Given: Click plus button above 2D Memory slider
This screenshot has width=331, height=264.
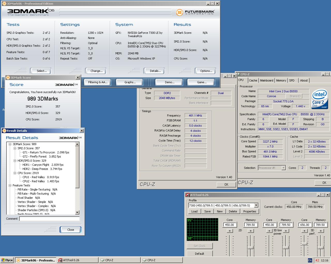Looking at the screenshot, I should click(251, 231).
